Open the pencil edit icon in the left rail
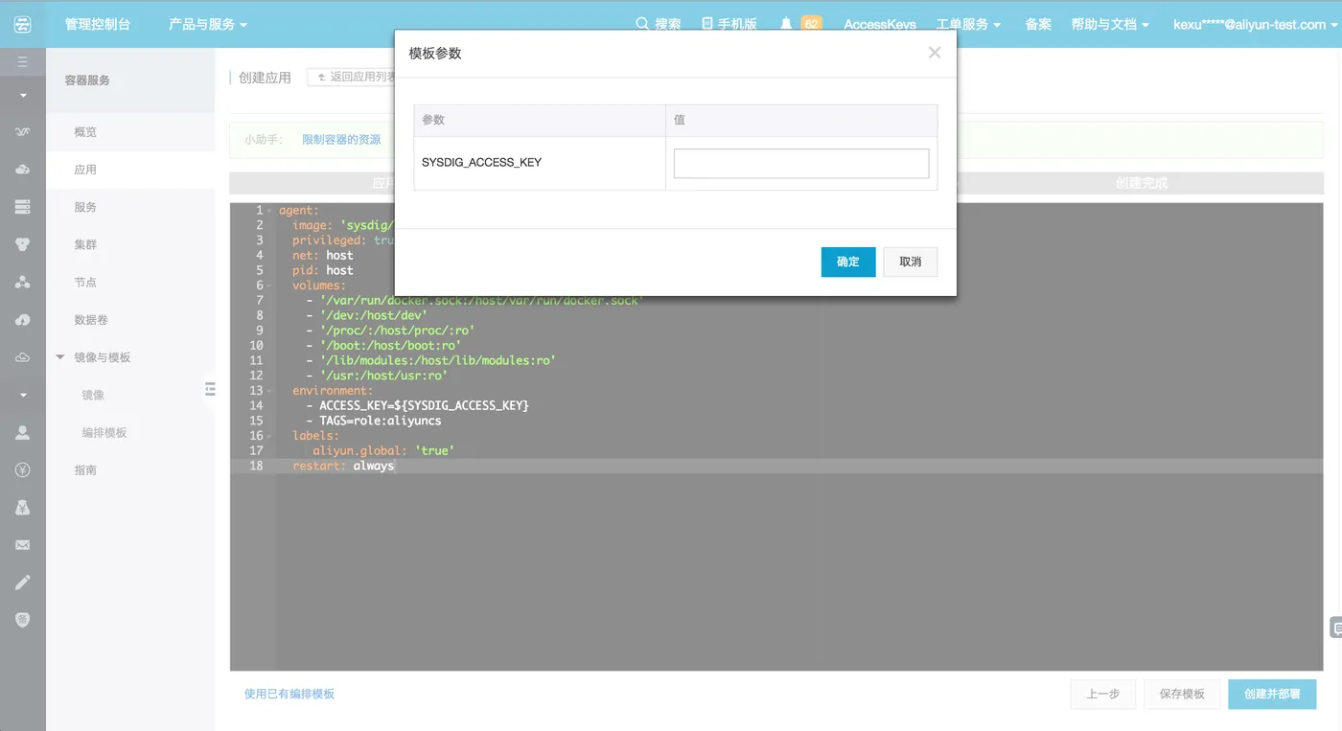This screenshot has height=731, width=1342. 23,583
